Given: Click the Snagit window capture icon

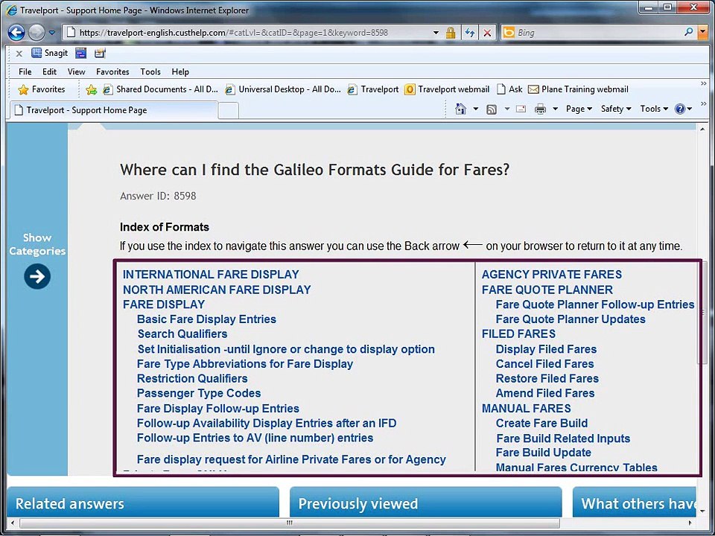Looking at the screenshot, I should [81, 53].
